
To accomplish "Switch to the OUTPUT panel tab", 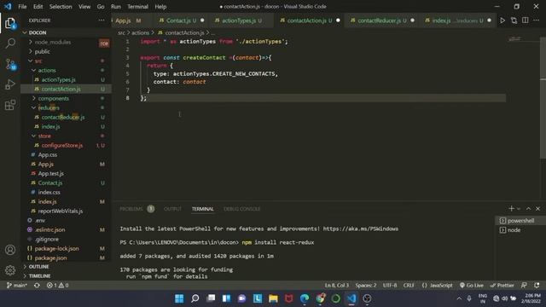I will point(172,209).
